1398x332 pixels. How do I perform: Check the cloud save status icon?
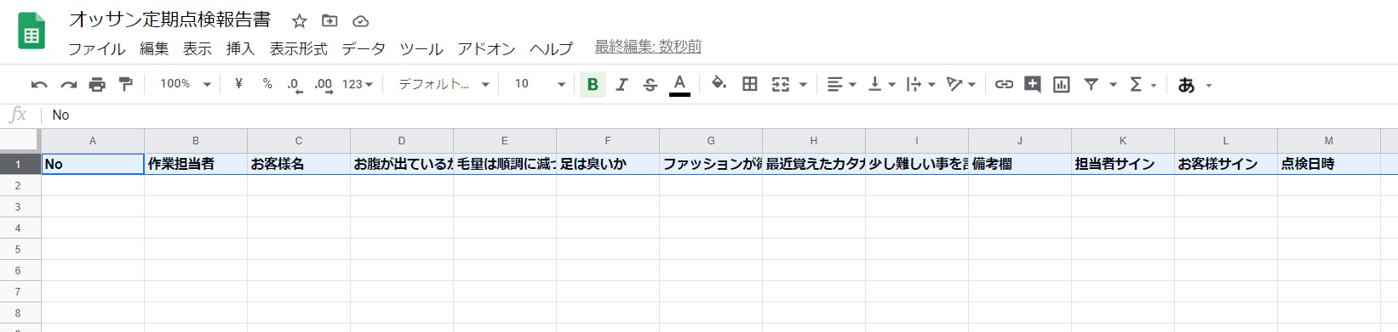360,21
